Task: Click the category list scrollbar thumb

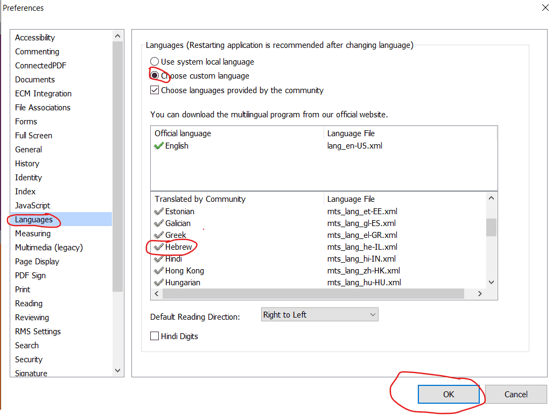Action: click(118, 166)
